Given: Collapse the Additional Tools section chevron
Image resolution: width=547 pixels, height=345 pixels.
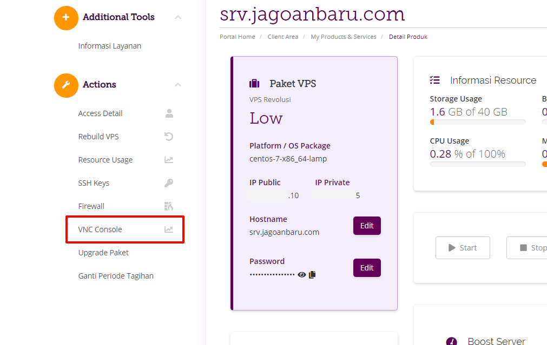Looking at the screenshot, I should (x=178, y=17).
